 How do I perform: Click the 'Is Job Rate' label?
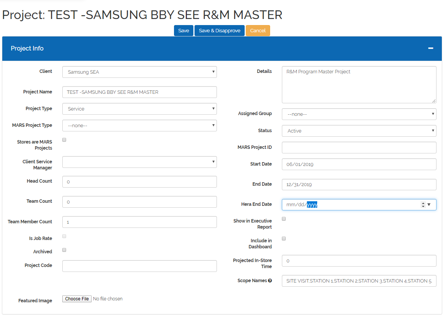(40, 238)
